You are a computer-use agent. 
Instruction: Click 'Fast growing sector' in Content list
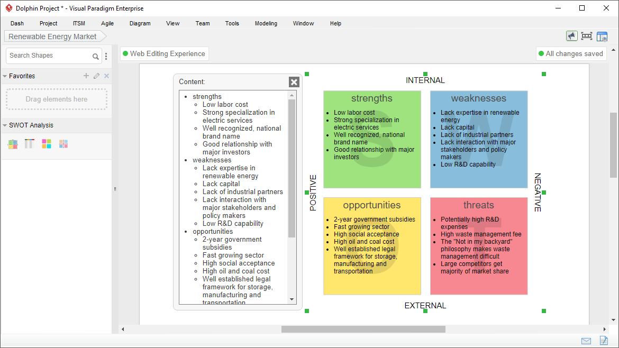click(x=233, y=255)
